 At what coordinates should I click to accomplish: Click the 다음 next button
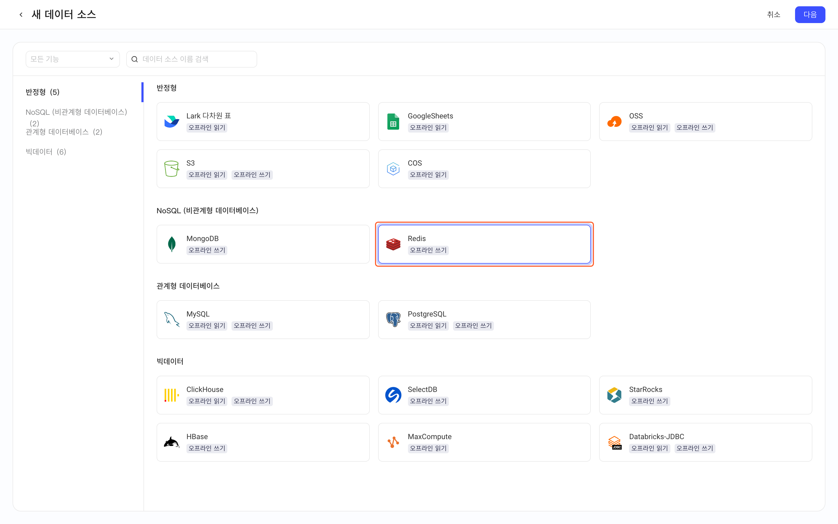tap(810, 15)
